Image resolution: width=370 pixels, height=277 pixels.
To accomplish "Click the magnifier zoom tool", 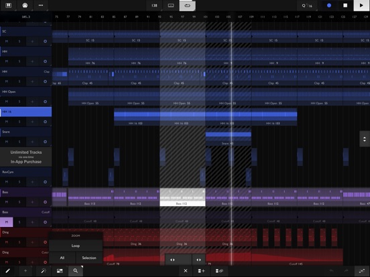I will pyautogui.click(x=76, y=271).
